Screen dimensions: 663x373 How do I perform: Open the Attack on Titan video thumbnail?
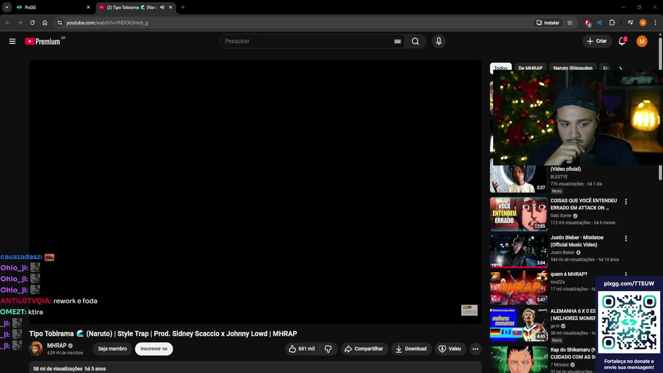pyautogui.click(x=518, y=214)
